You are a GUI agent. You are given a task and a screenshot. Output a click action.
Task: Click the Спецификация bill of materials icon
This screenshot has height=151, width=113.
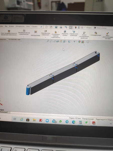point(96,34)
